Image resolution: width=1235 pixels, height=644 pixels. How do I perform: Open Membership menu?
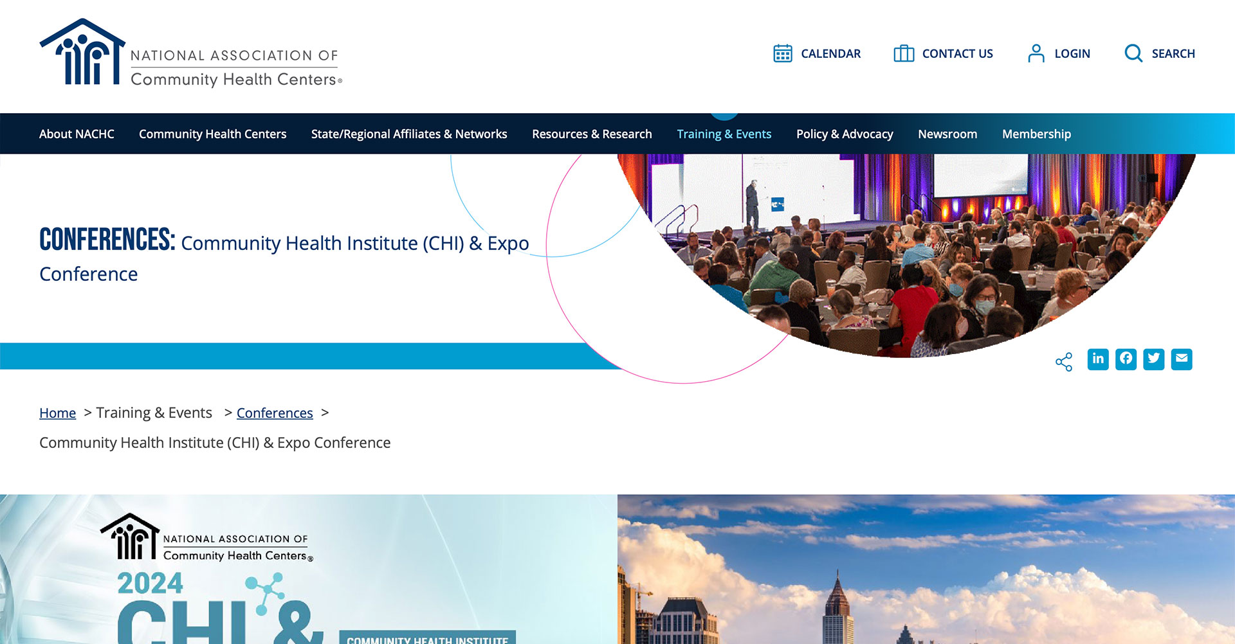pyautogui.click(x=1036, y=134)
